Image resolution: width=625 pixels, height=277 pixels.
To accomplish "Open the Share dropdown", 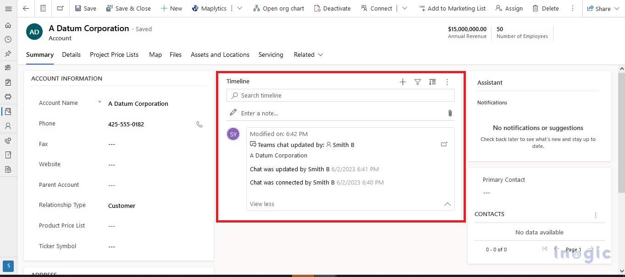I will tap(603, 8).
